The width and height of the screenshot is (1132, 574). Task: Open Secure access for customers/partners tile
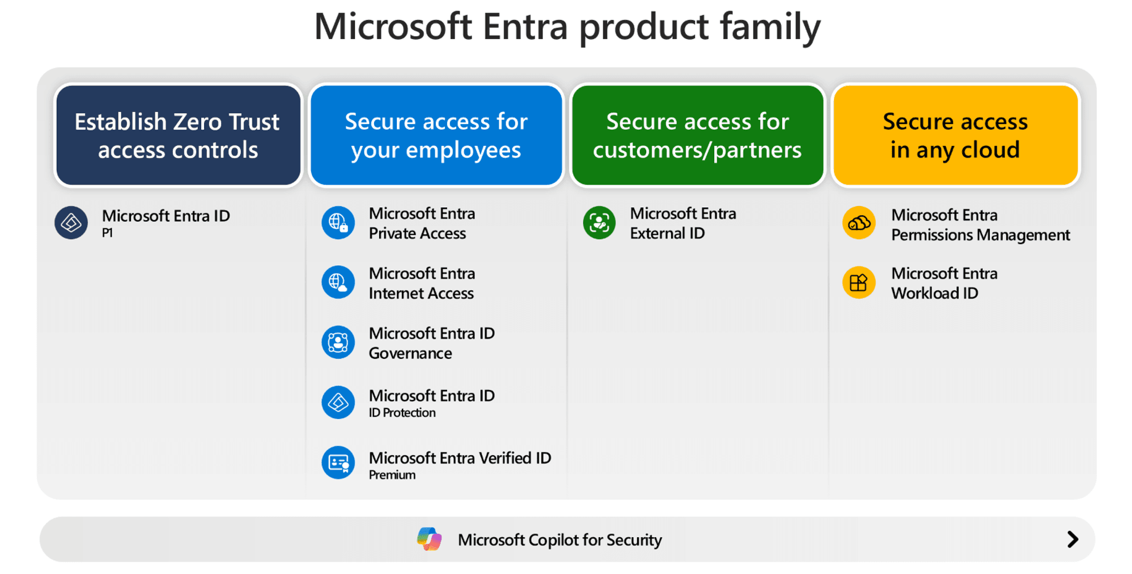(697, 135)
